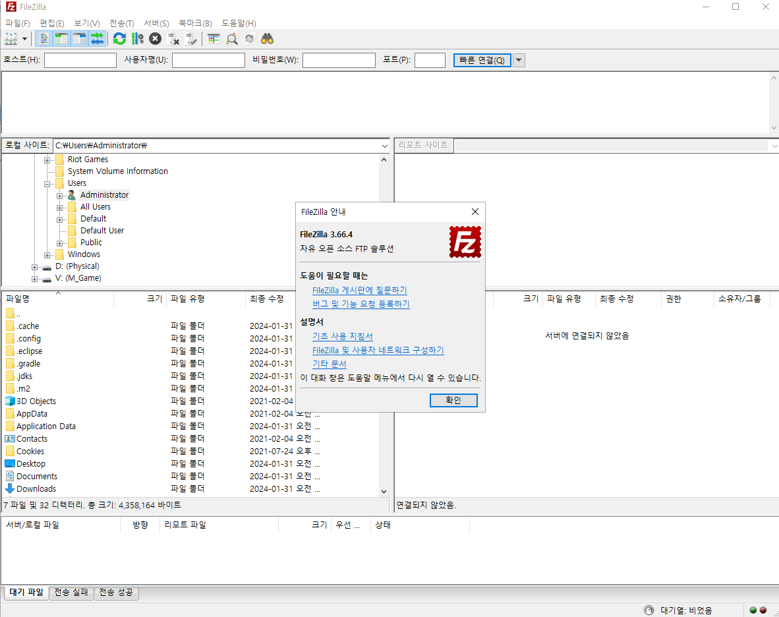
Task: Select the Contacts folder icon
Action: (x=10, y=438)
